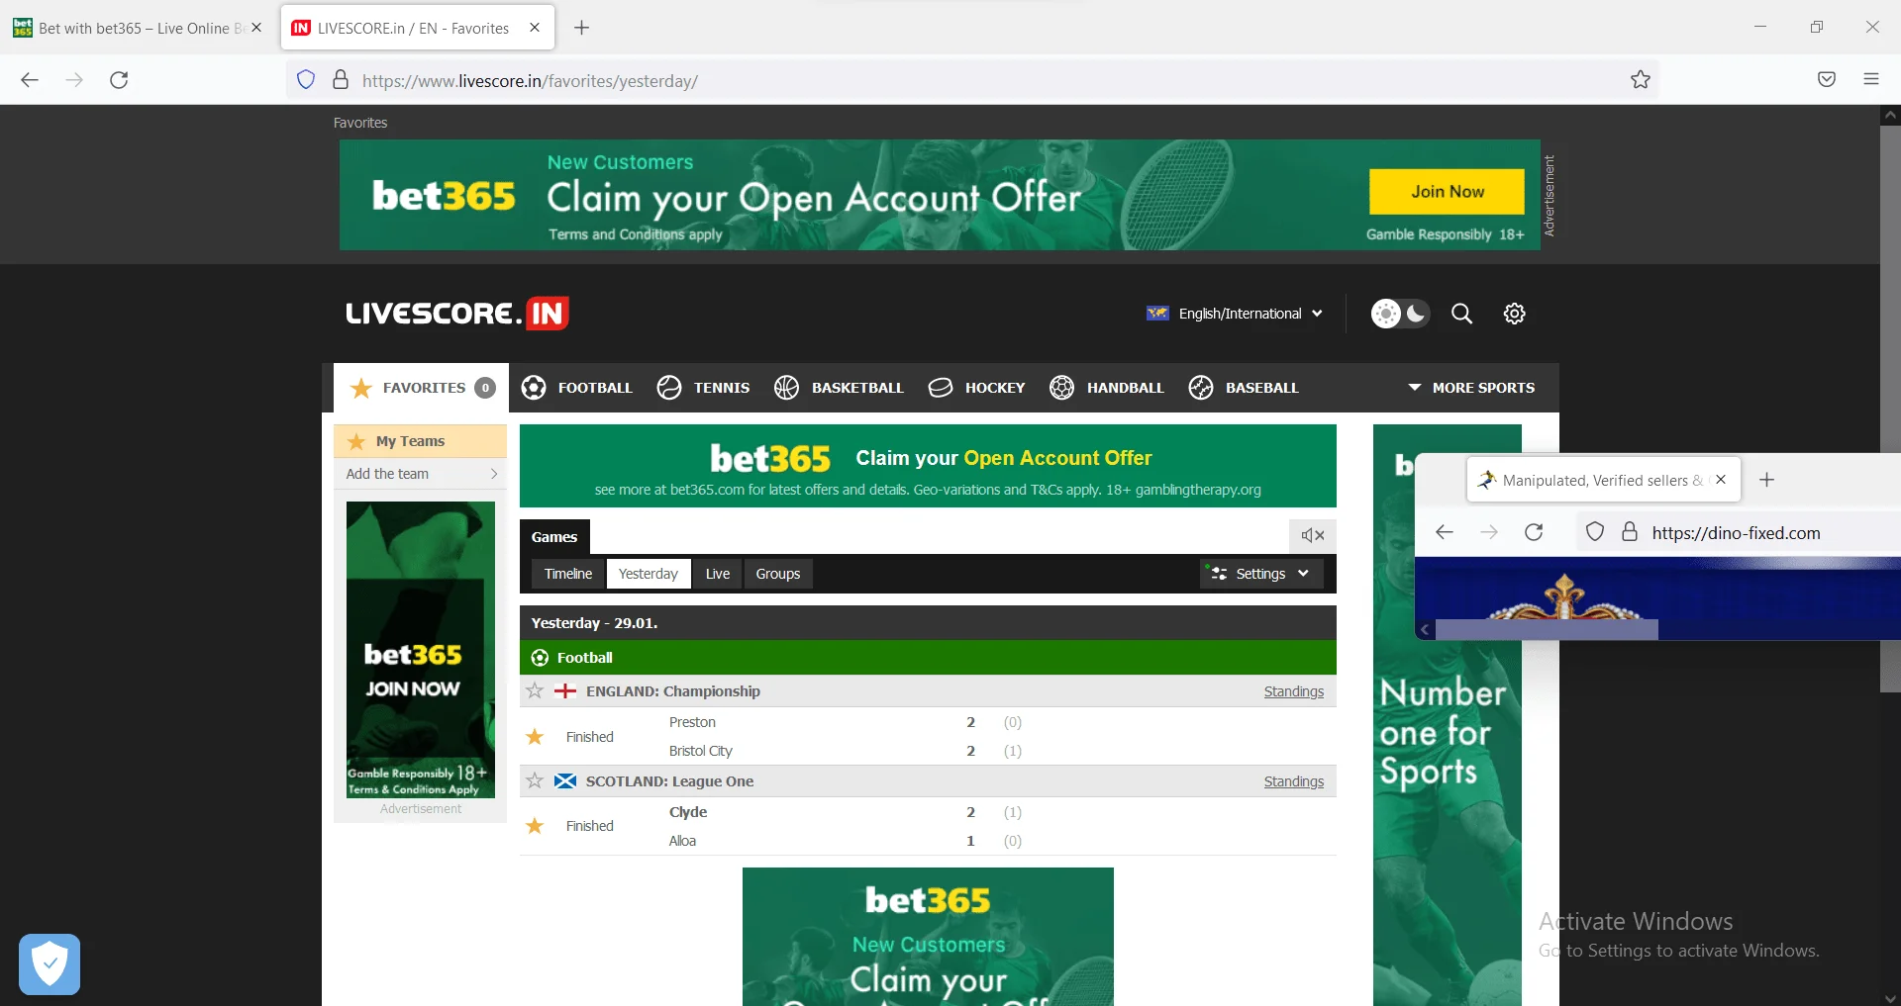The height and width of the screenshot is (1006, 1901).
Task: Open the browser hamburger menu
Action: click(x=1871, y=80)
